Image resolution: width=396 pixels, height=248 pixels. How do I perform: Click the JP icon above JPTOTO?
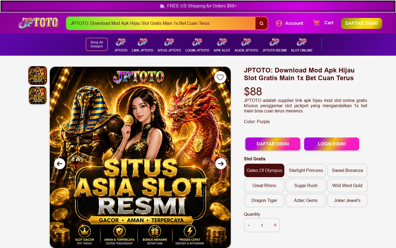coord(121,42)
